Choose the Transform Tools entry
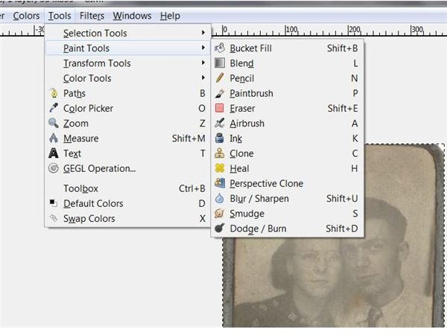Screen dimensions: 447x335 [127, 63]
